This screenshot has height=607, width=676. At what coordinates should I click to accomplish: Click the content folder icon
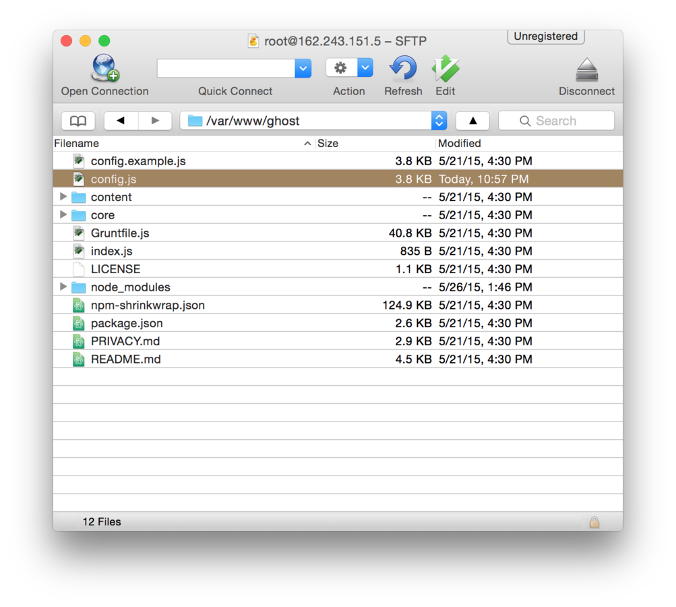tap(78, 197)
